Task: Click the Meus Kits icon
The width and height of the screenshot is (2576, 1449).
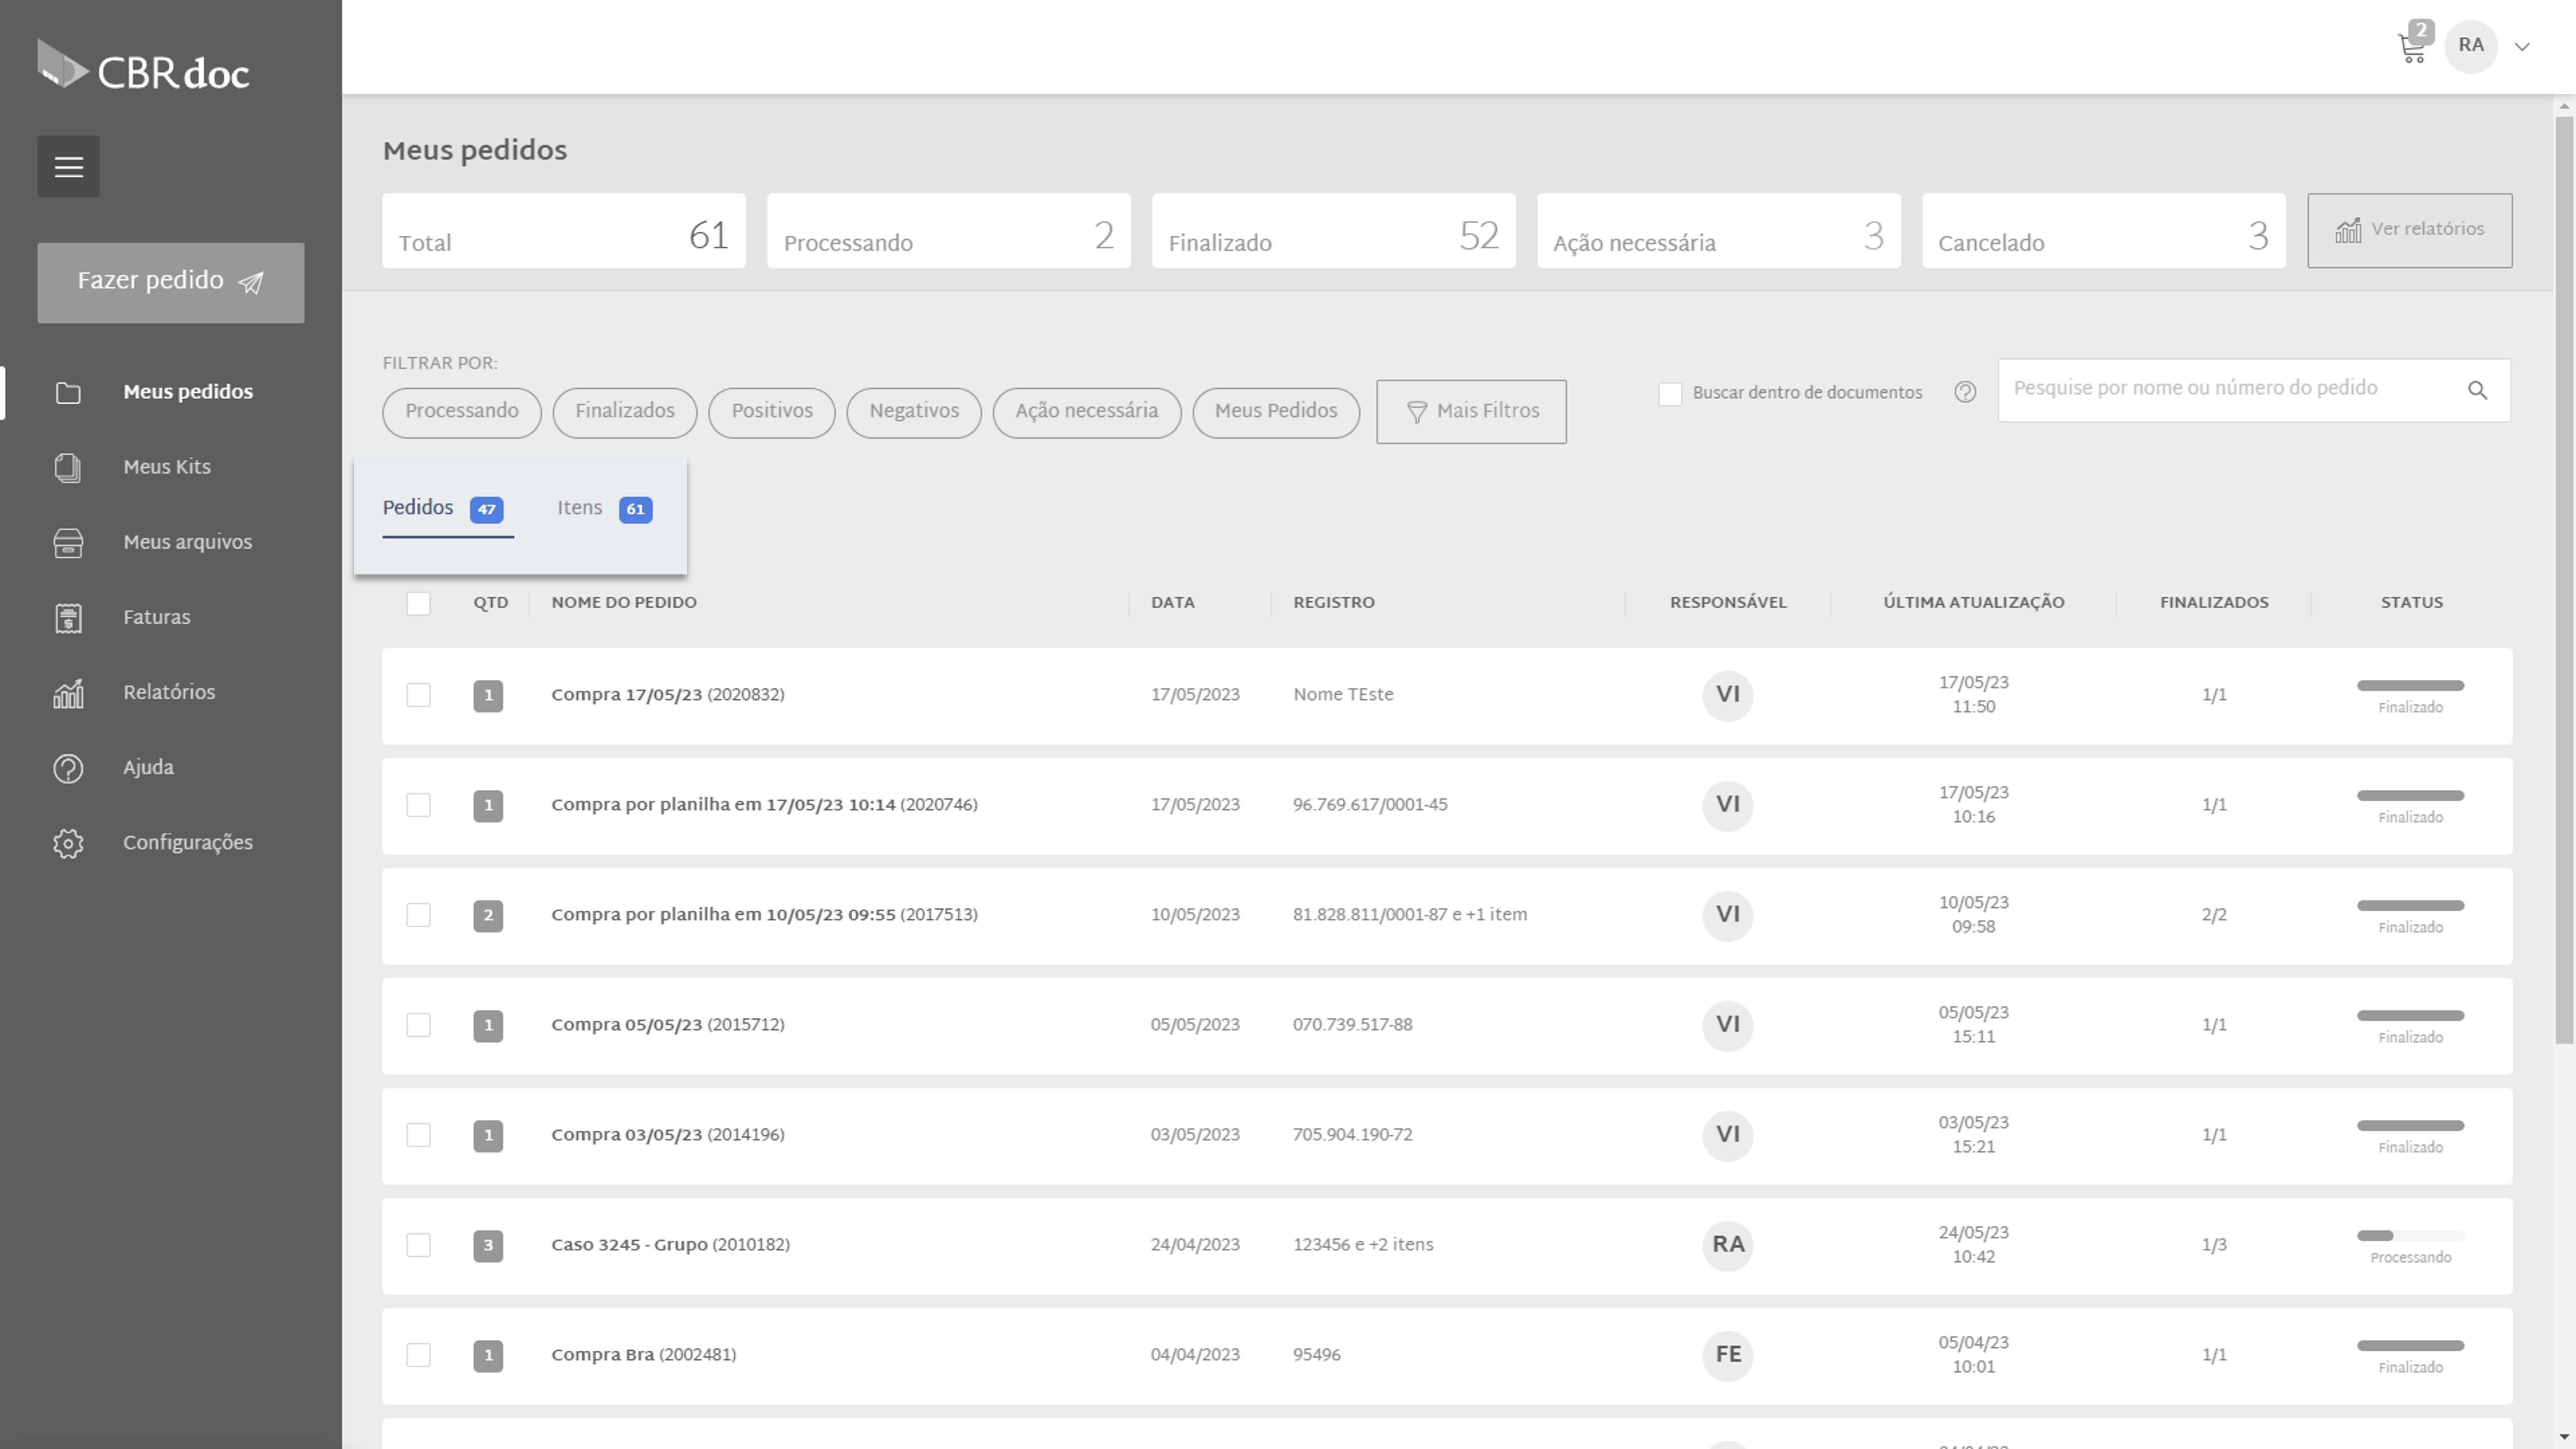Action: [68, 468]
